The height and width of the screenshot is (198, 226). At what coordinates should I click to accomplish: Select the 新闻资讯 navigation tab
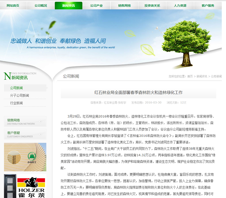[68, 6]
